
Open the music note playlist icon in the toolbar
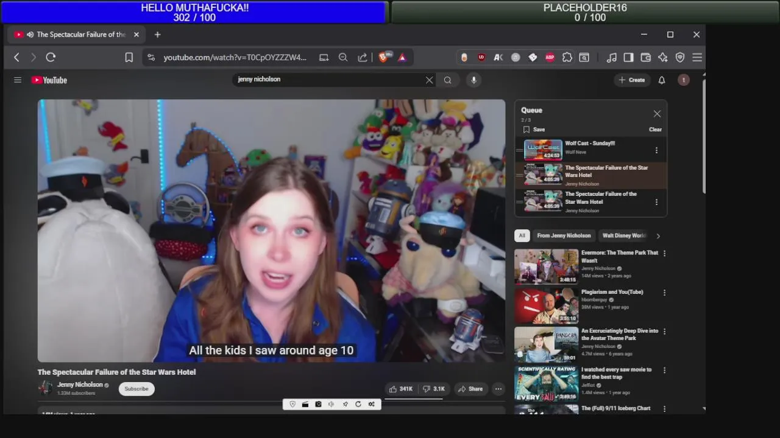(611, 57)
